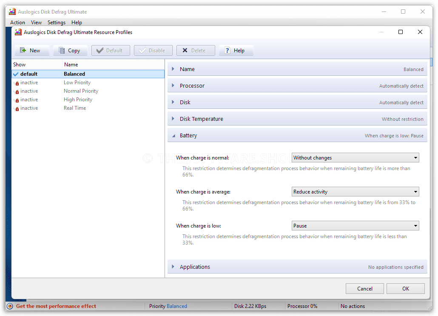Click the question mark Help icon
The height and width of the screenshot is (316, 438).
coord(228,50)
